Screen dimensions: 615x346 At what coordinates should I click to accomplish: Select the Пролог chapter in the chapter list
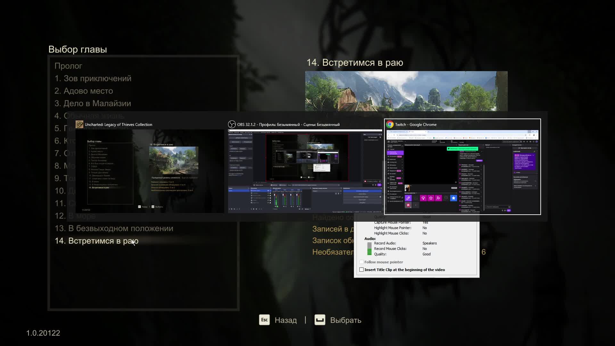(68, 66)
